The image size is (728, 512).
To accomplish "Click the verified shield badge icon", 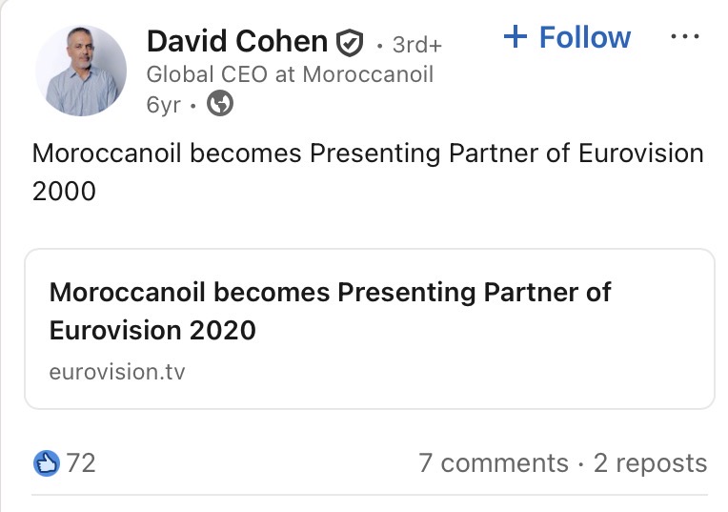I will 350,43.
